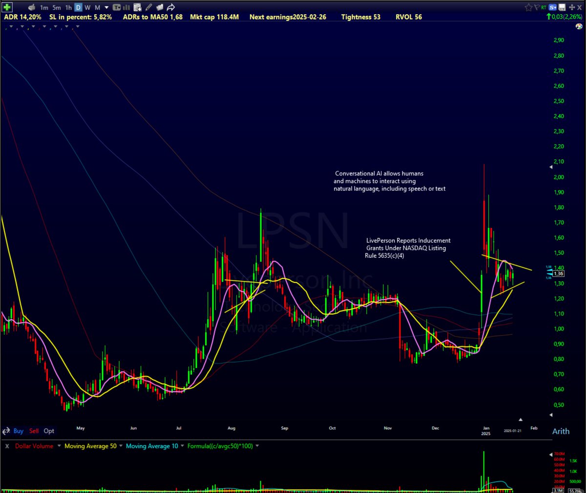Click the Dollar Volume indicator label

pyautogui.click(x=34, y=446)
